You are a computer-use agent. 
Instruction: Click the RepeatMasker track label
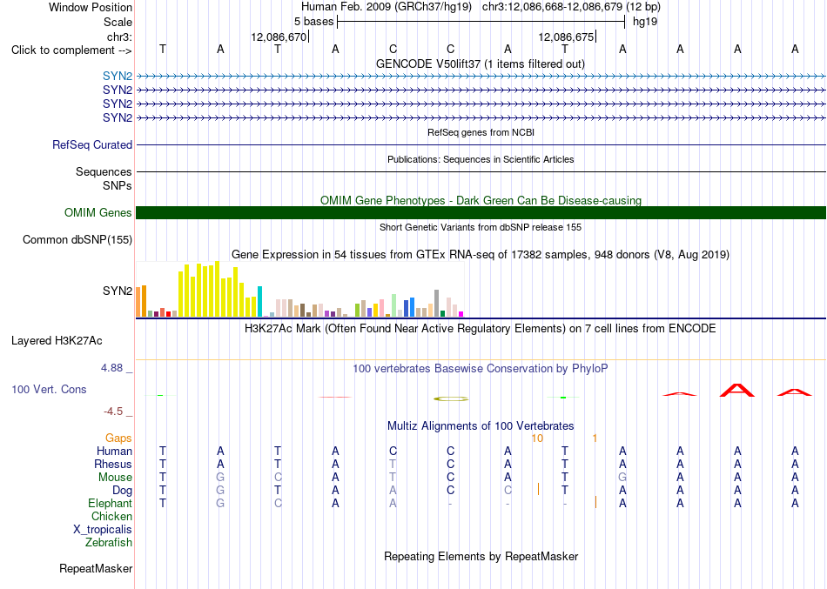[x=96, y=568]
